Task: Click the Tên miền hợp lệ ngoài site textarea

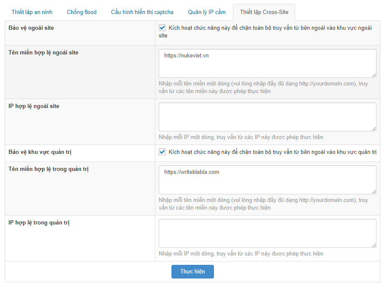Action: click(x=268, y=63)
